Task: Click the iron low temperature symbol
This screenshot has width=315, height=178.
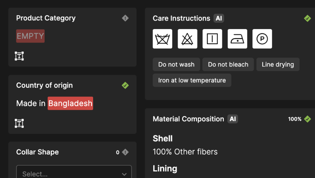Action: [237, 39]
